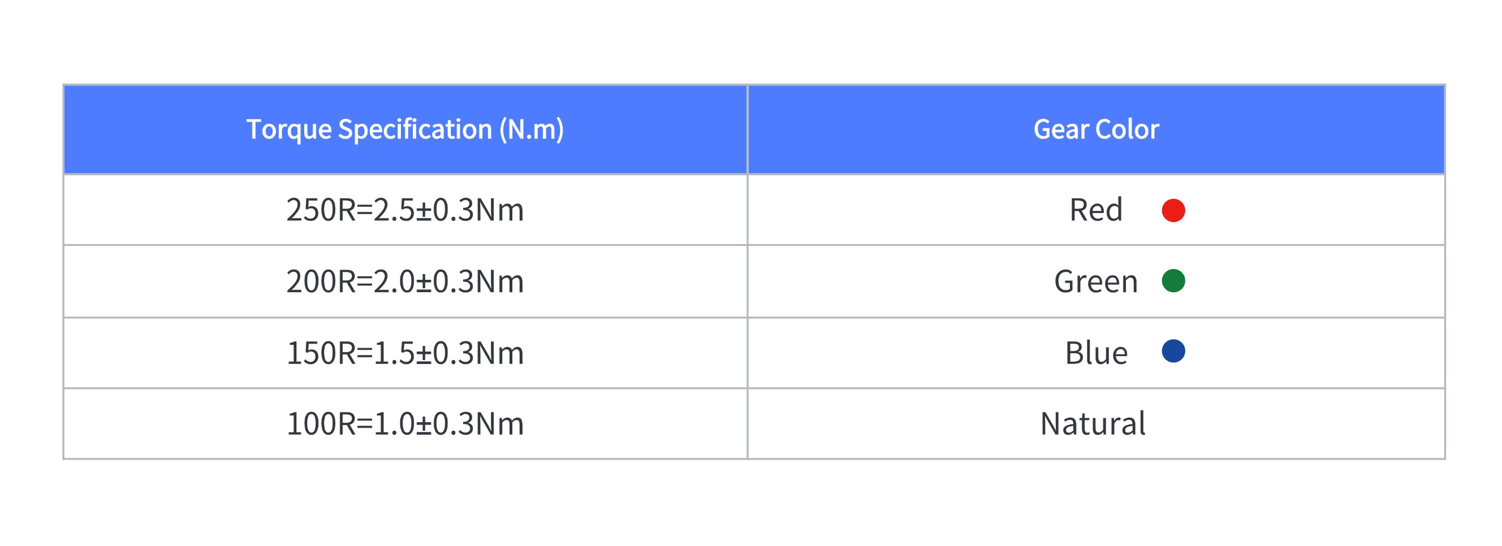Select the Natural gear color text
Viewport: 1502px width, 546px height.
(x=1093, y=424)
